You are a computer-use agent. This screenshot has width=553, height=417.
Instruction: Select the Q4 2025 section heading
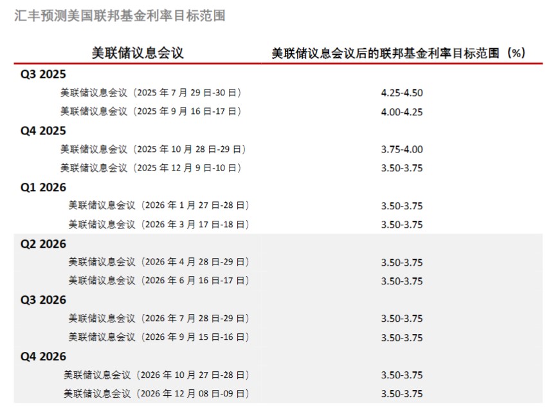point(43,131)
